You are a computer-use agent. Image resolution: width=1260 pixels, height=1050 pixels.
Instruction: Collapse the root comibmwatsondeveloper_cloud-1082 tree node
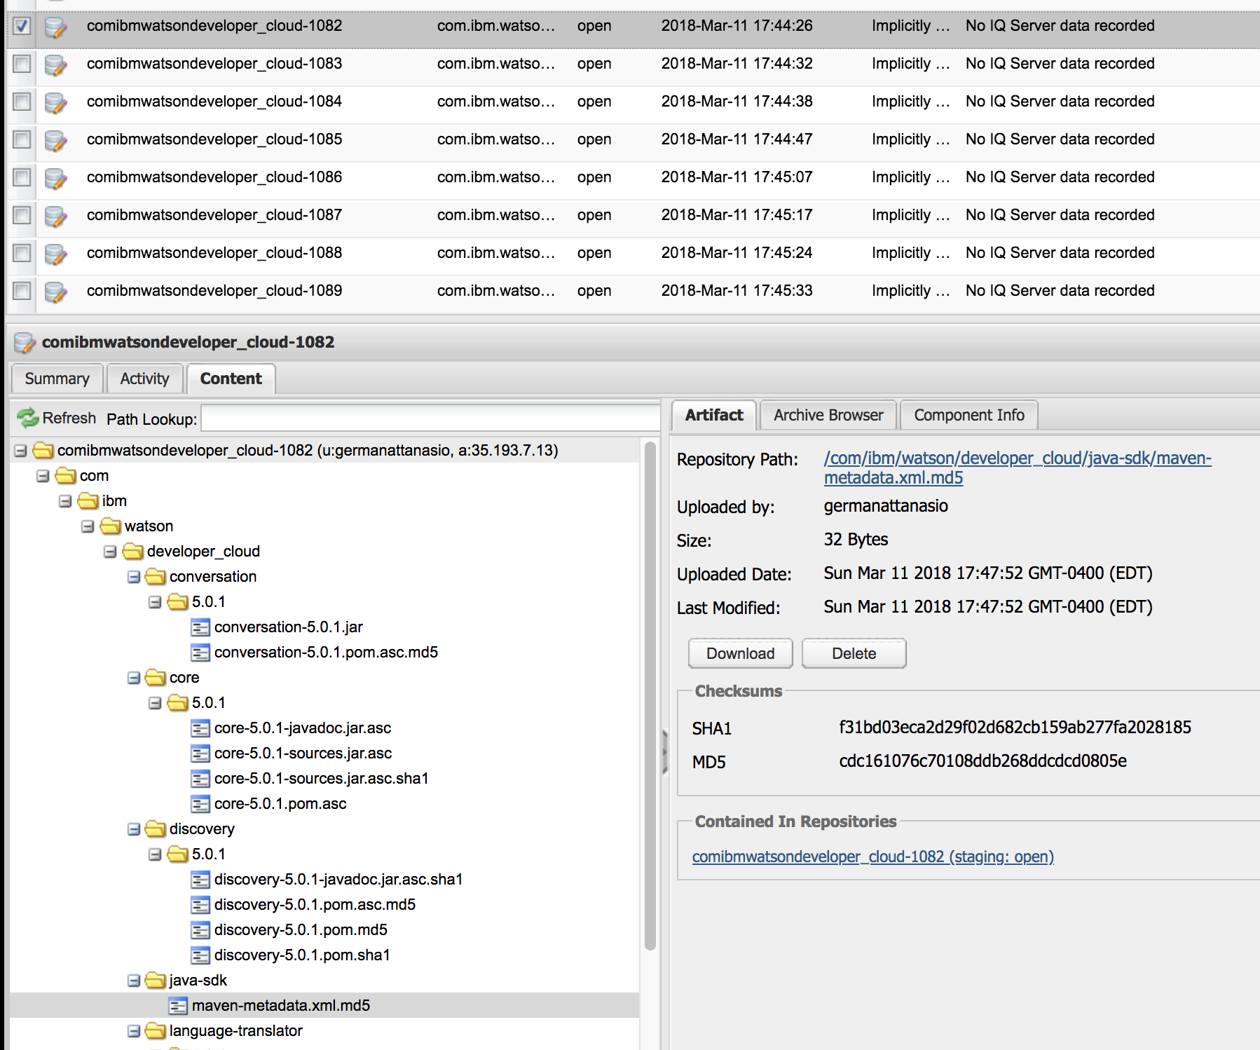tap(20, 451)
